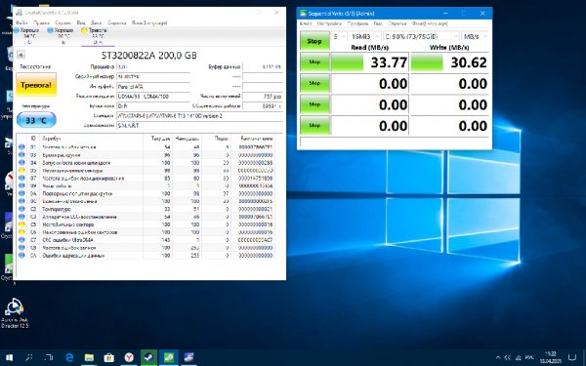Switch to CrystalDiskMark taskbar icon
Screen dimensions: 586x366
(169, 357)
